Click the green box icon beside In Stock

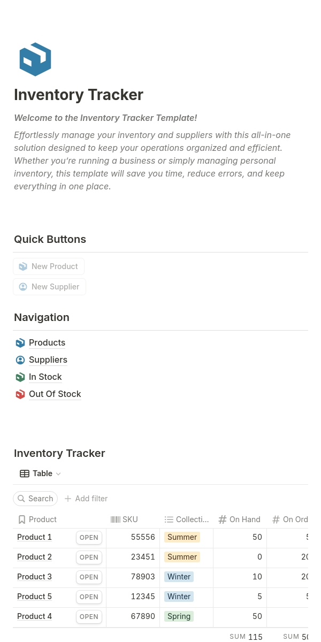tap(20, 377)
